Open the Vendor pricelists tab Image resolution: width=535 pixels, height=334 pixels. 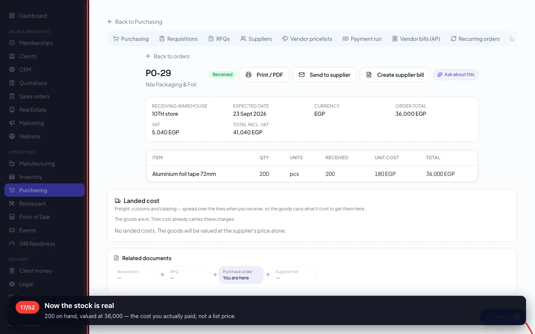[307, 39]
